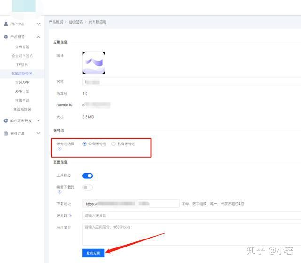Click 充值订单 sidebar label

coord(17,134)
